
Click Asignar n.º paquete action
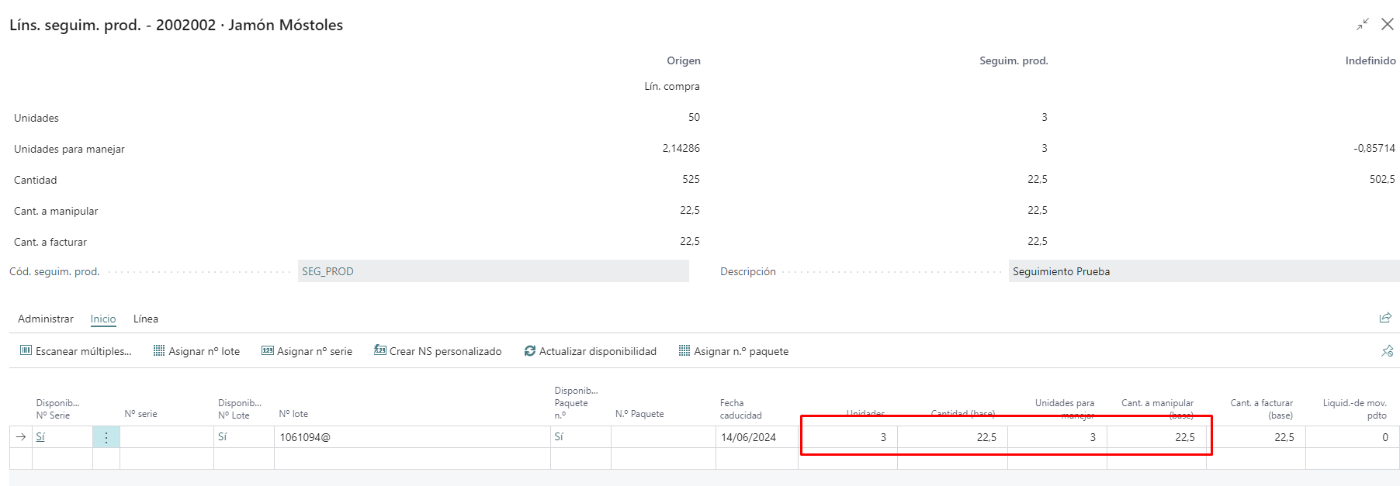tap(733, 351)
